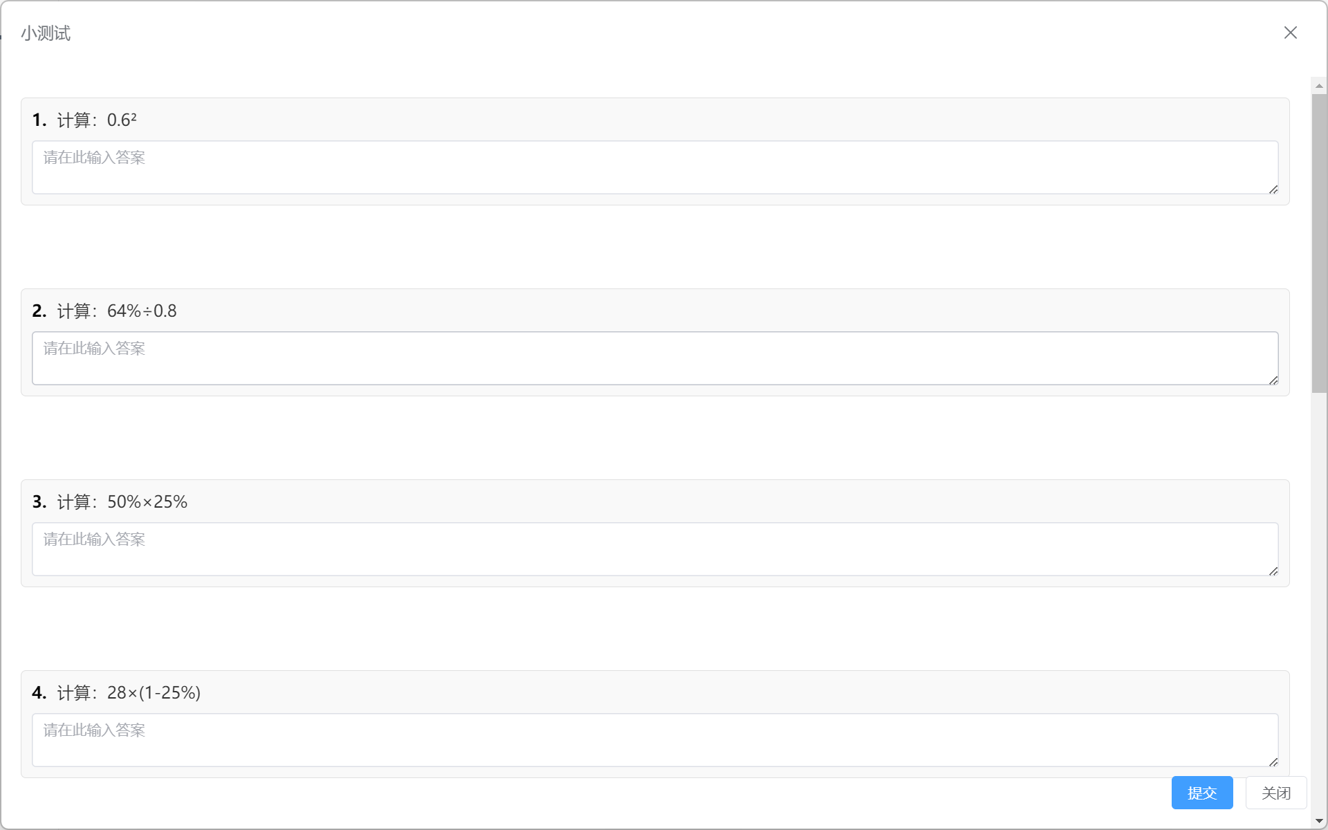Click the vertical scrollbar thumb

[1319, 243]
